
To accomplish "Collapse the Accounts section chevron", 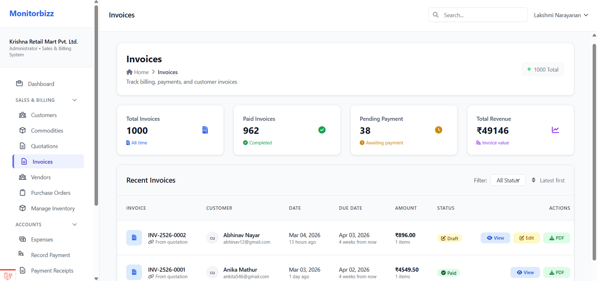I will pos(75,224).
